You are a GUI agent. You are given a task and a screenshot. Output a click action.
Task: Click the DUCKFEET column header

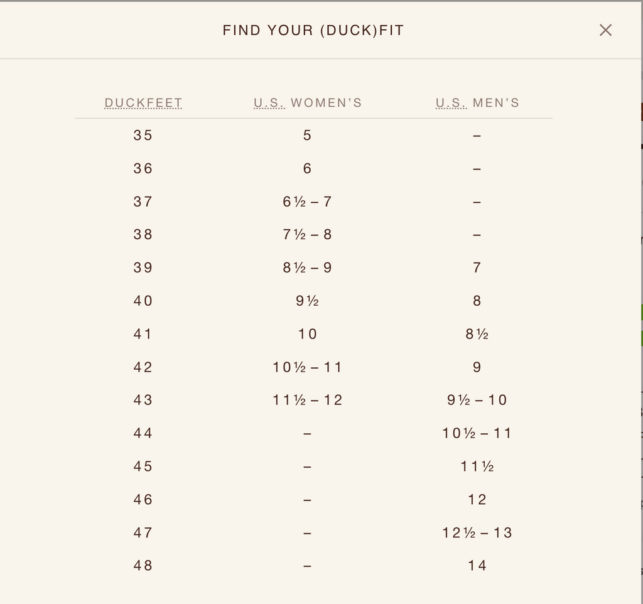click(x=143, y=103)
